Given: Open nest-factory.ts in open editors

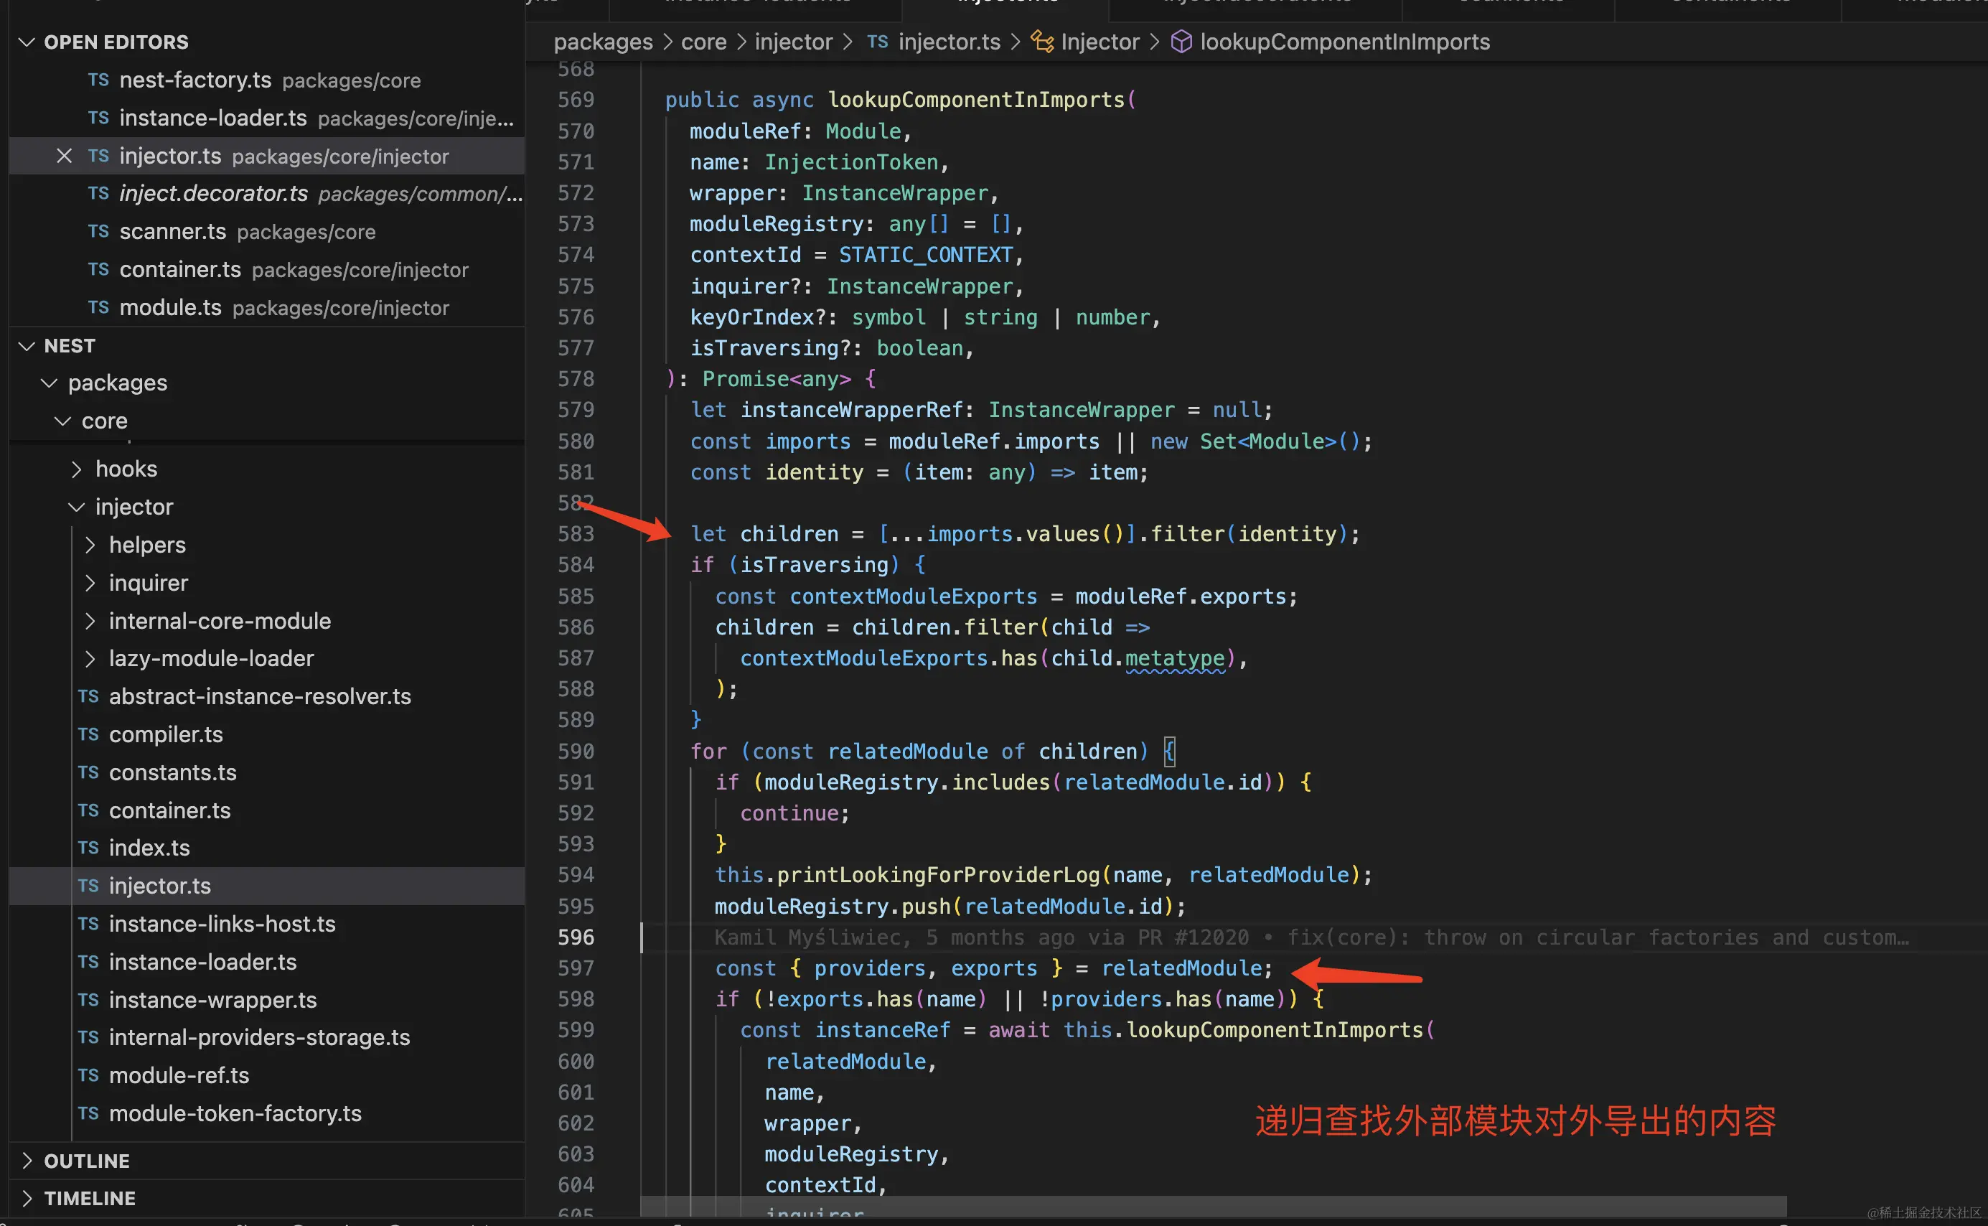Looking at the screenshot, I should (267, 80).
